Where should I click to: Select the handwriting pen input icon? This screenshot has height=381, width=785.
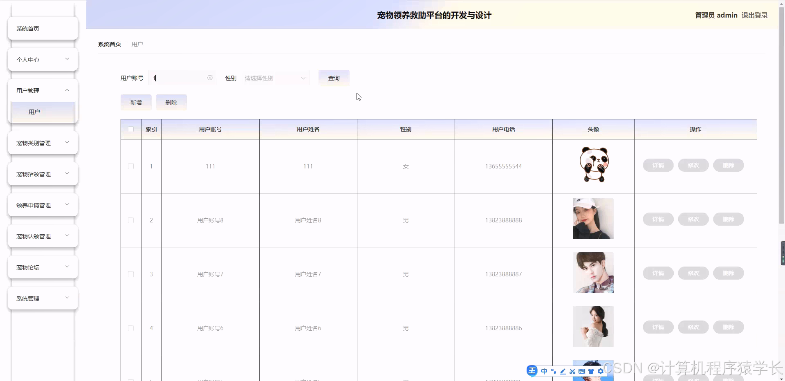click(x=563, y=371)
